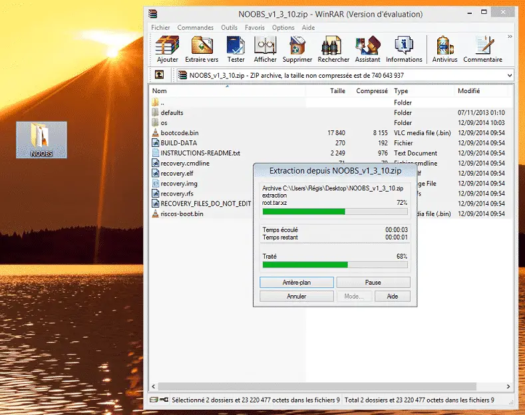Select recovery.elf file icon
The height and width of the screenshot is (415, 525).
pyautogui.click(x=155, y=173)
